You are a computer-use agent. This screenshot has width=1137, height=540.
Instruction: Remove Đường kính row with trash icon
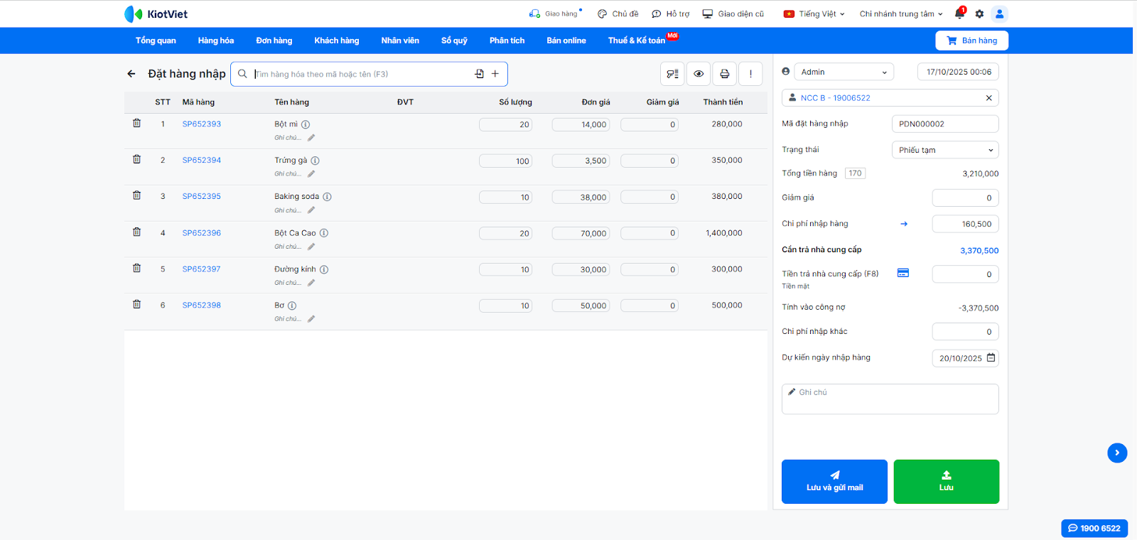(136, 268)
